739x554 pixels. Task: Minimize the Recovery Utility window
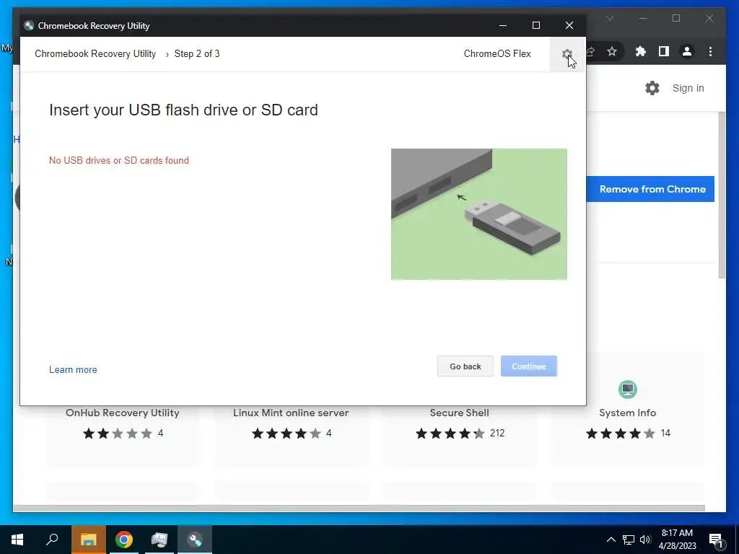(x=503, y=25)
